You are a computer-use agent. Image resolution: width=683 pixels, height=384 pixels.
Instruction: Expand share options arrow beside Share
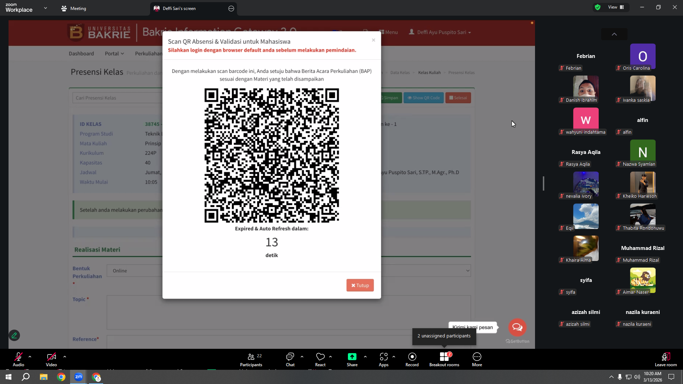[x=365, y=357]
